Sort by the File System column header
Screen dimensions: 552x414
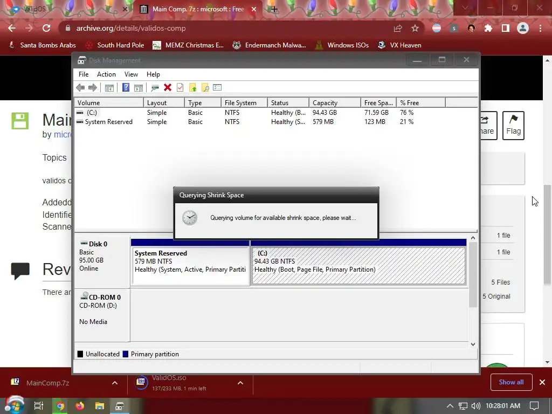244,103
